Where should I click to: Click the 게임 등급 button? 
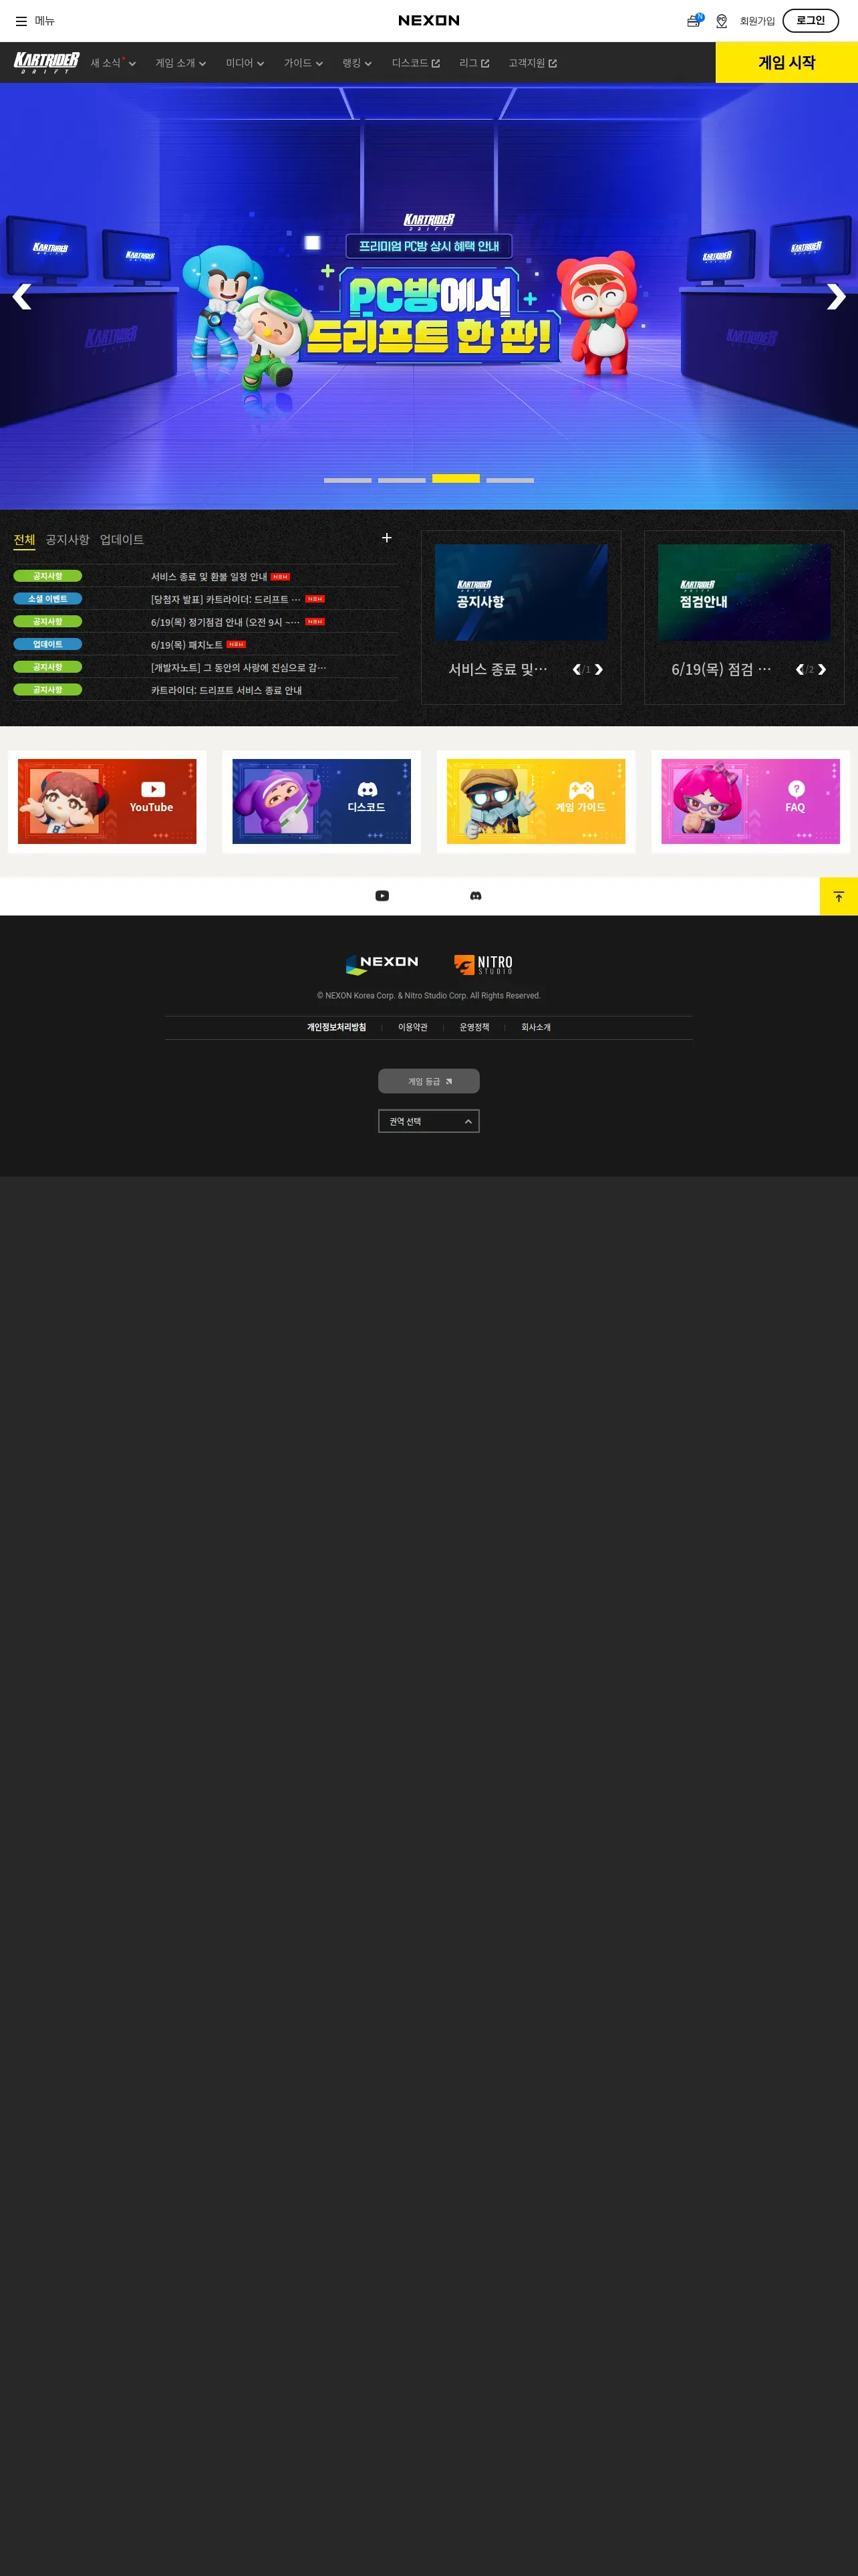coord(428,1081)
